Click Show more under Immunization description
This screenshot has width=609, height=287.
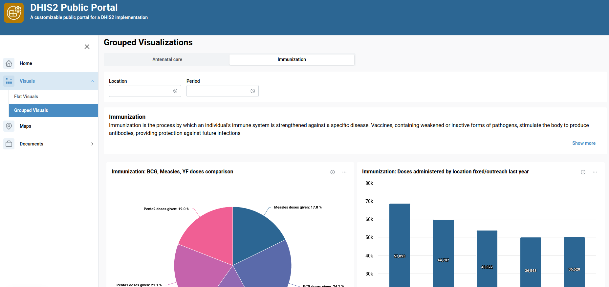click(x=584, y=143)
